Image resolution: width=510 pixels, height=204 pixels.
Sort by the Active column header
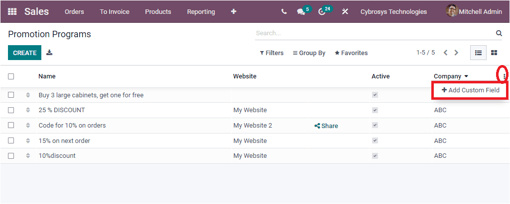tap(381, 76)
